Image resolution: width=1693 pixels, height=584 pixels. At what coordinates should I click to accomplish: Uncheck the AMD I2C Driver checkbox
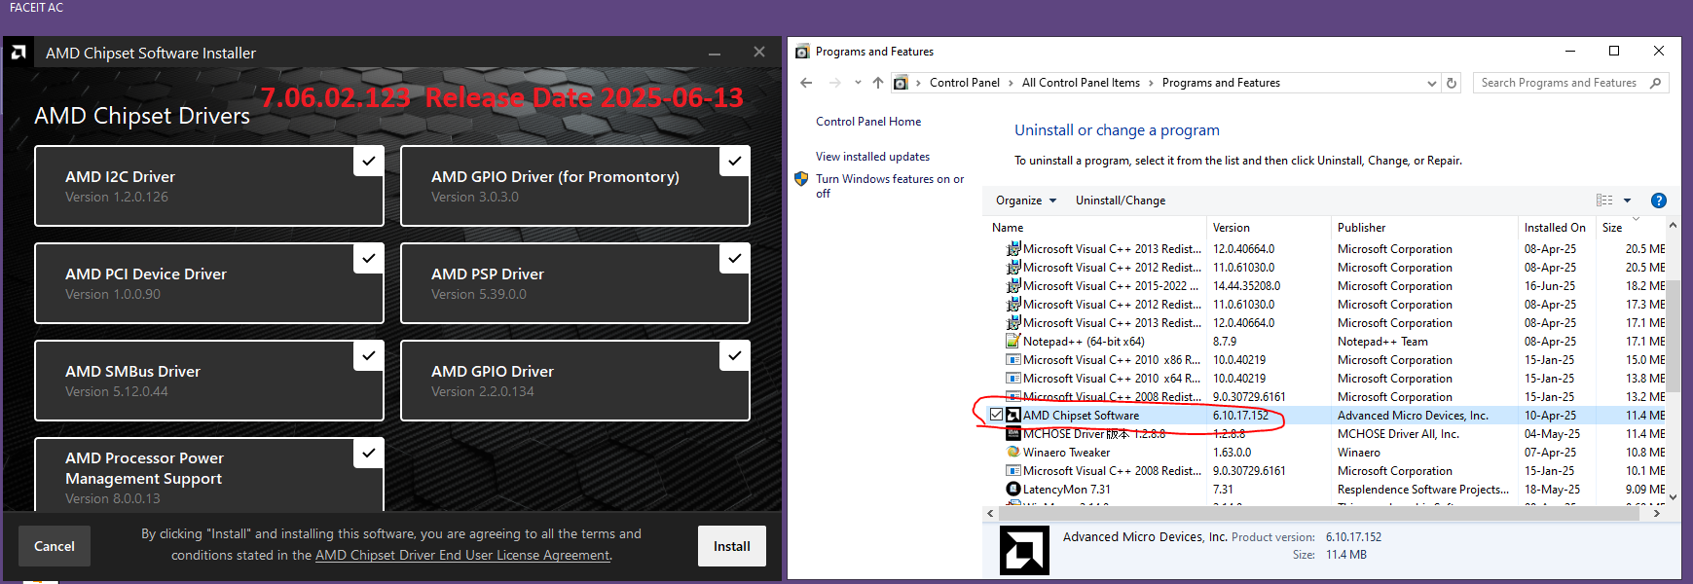pos(368,162)
